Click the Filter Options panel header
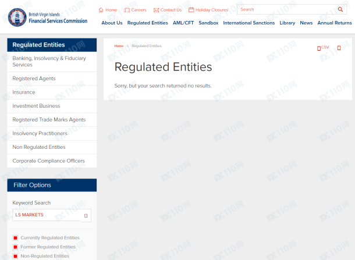This screenshot has height=260, width=355. (52, 185)
